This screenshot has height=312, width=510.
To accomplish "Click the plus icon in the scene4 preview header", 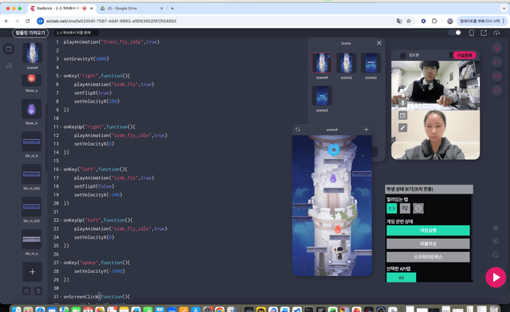I will [366, 130].
